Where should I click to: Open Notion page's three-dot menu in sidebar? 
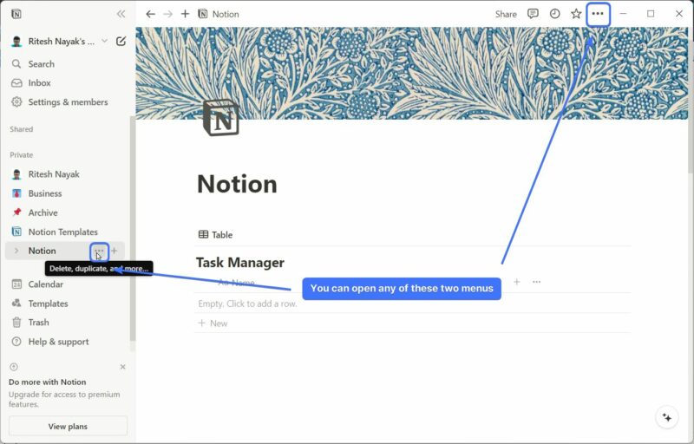click(x=99, y=251)
